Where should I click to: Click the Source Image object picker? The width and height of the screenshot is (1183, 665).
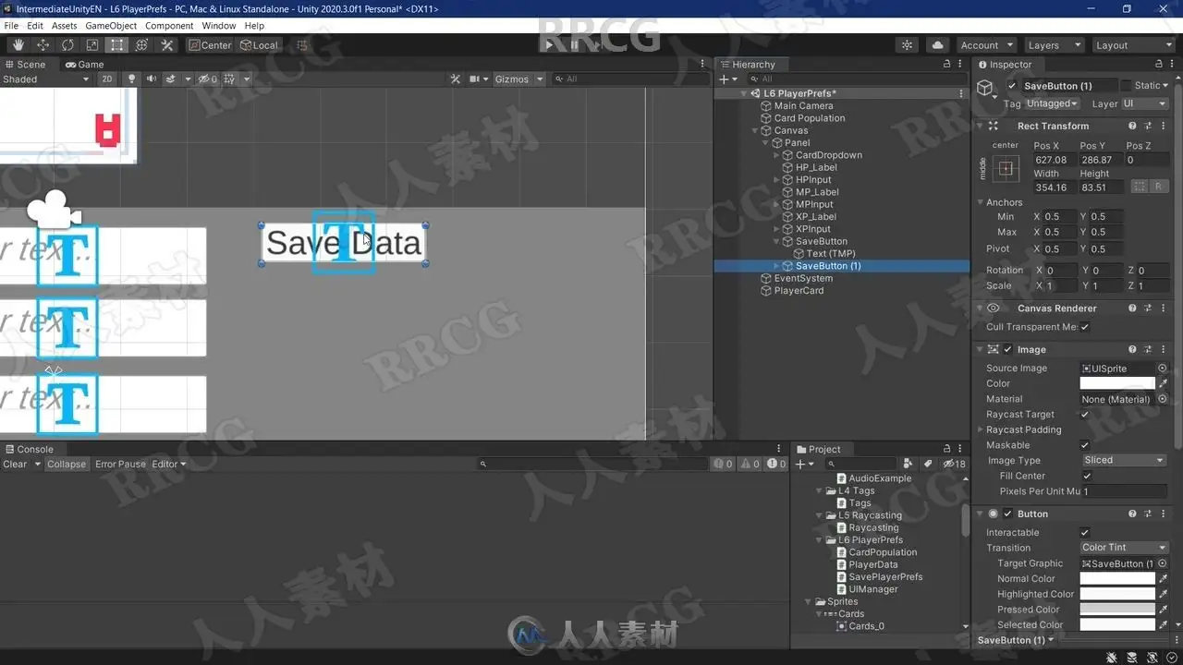1163,369
